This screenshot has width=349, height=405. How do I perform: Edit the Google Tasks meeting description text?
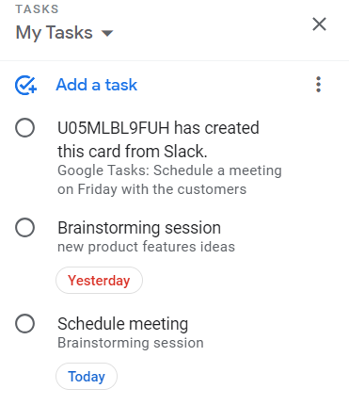pos(169,180)
